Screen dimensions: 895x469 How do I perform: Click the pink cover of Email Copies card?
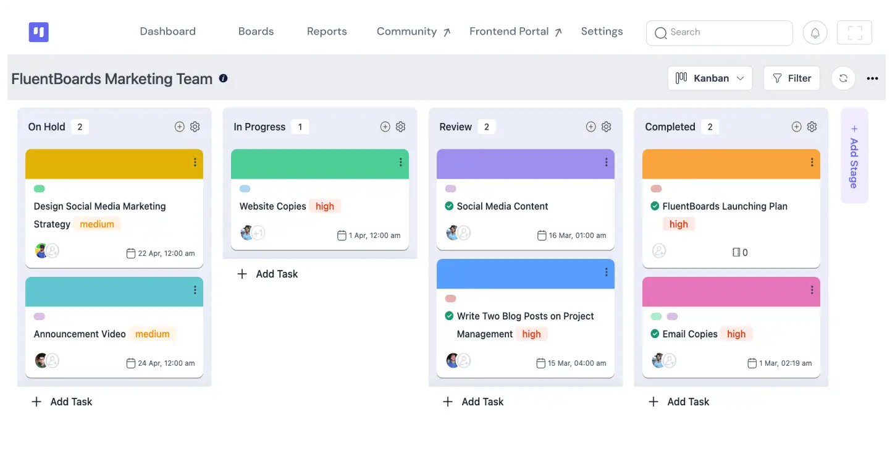(x=723, y=292)
